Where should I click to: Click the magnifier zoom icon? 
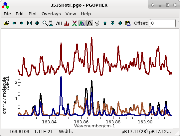coord(45,23)
